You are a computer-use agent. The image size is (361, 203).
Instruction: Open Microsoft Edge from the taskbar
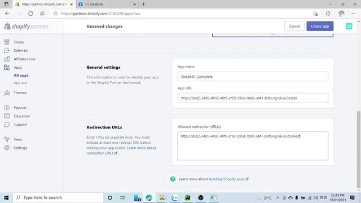coord(149,198)
